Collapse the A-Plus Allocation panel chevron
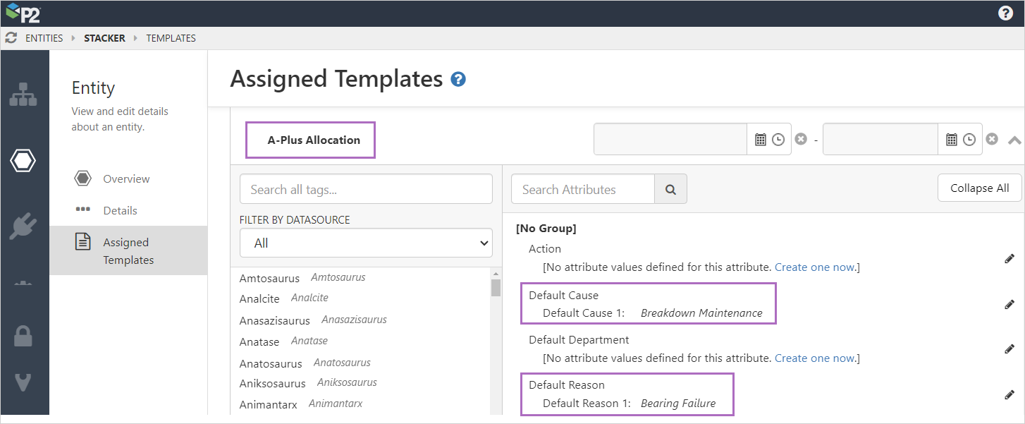This screenshot has height=424, width=1025. [1014, 140]
